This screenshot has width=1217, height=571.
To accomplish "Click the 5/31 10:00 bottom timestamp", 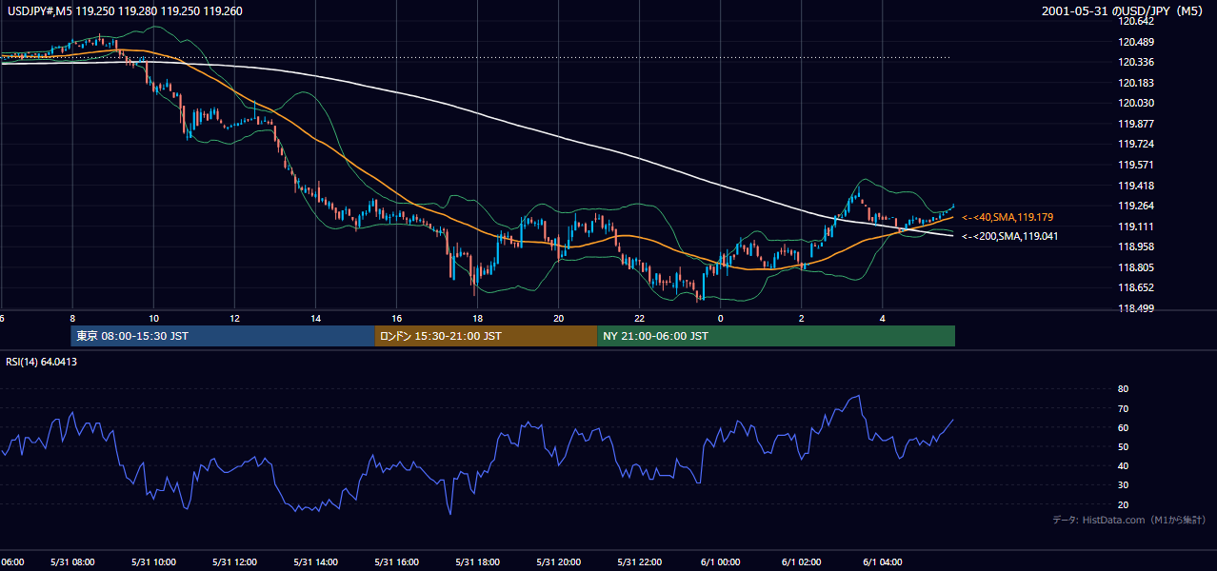I will 153,562.
